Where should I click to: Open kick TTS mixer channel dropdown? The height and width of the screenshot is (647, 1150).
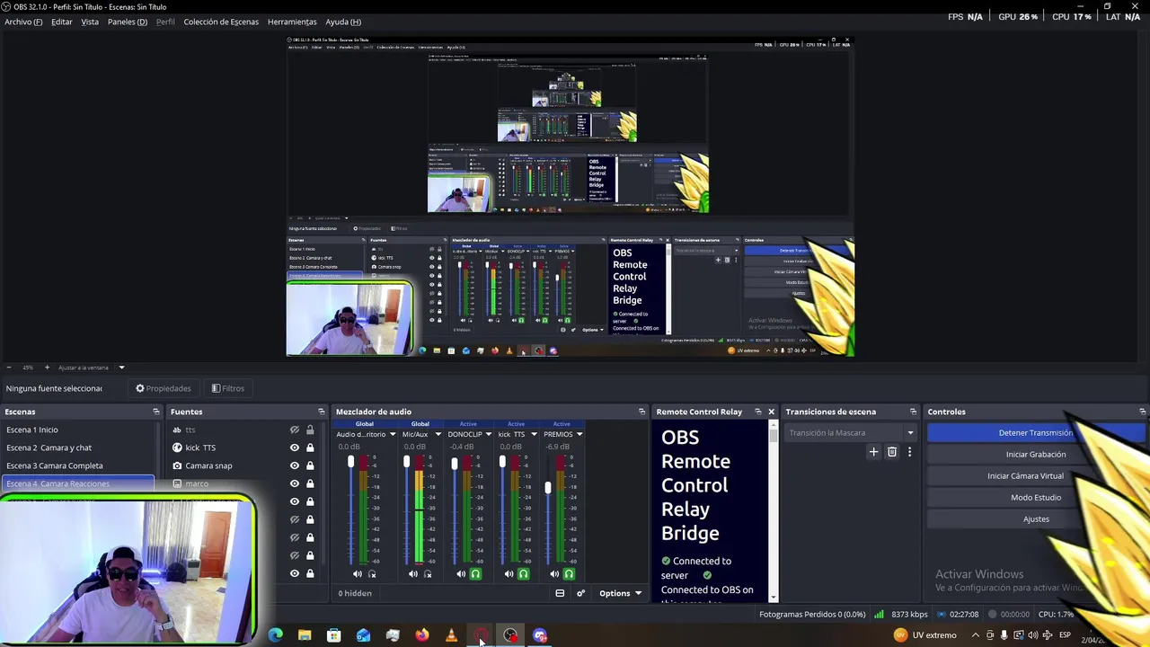pyautogui.click(x=534, y=434)
